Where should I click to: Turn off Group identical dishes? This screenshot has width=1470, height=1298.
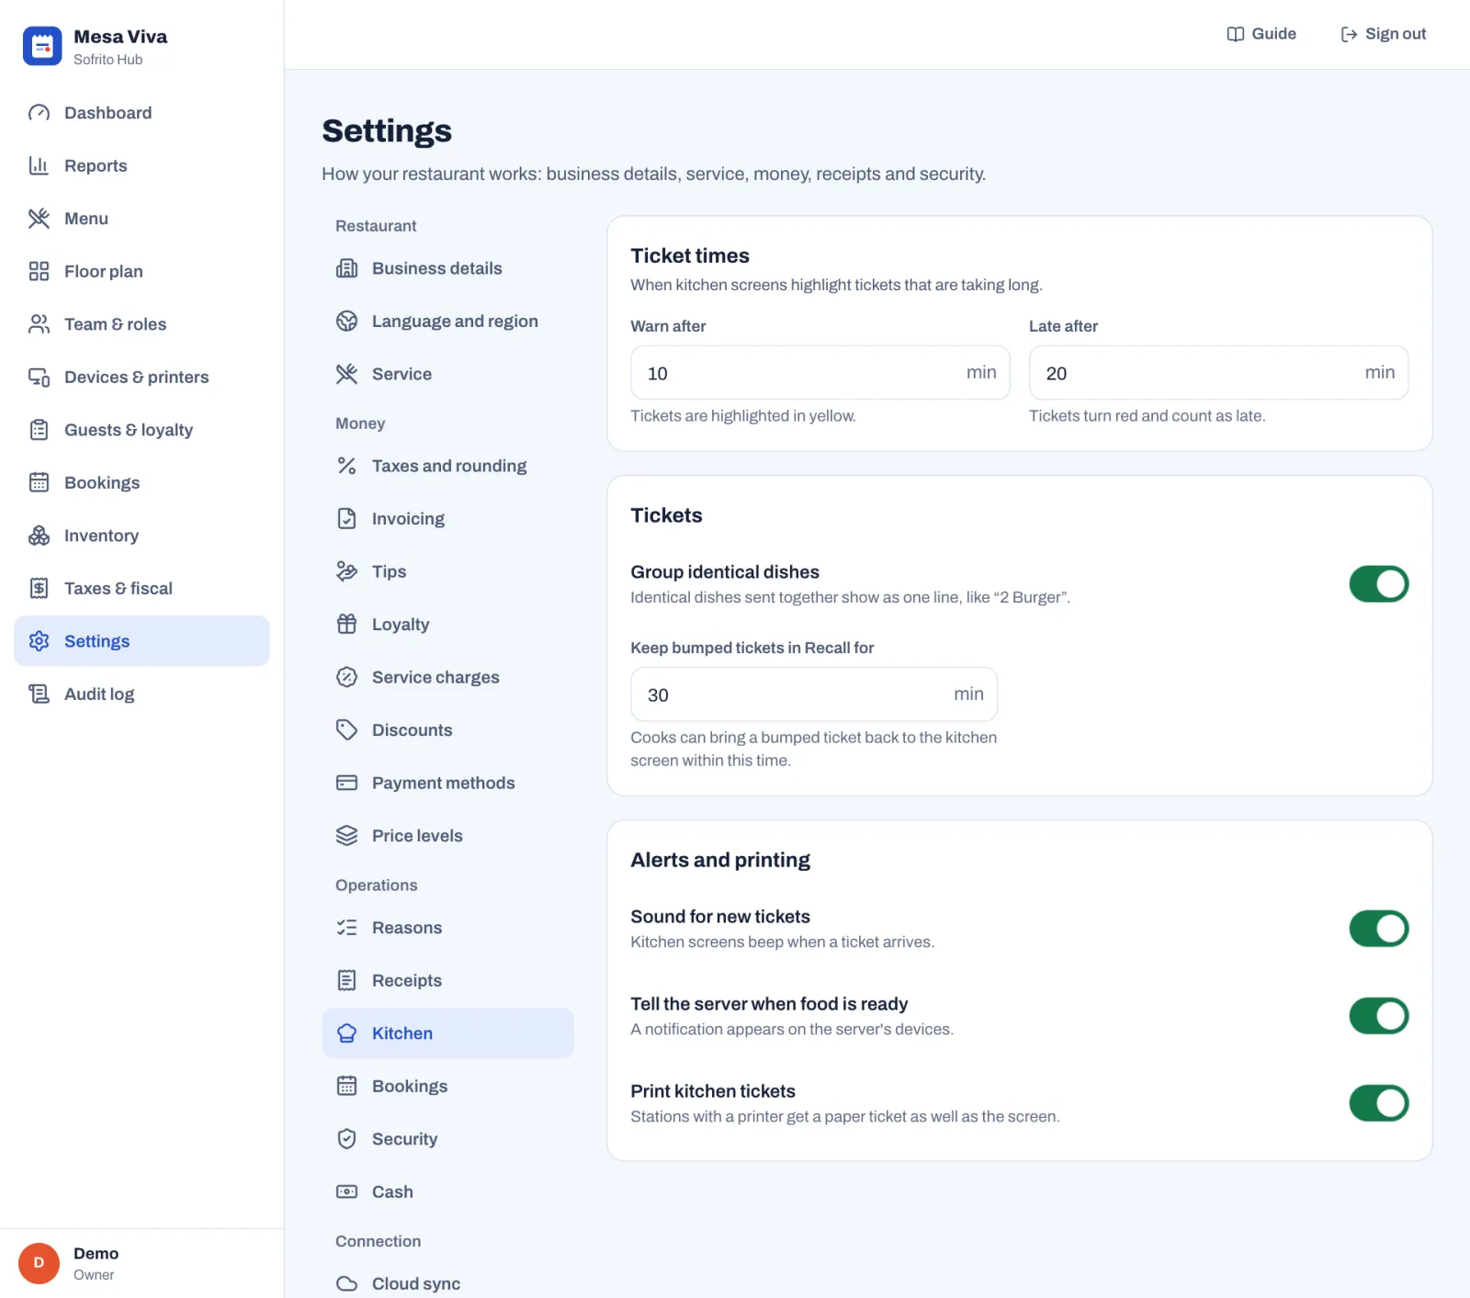(1378, 584)
